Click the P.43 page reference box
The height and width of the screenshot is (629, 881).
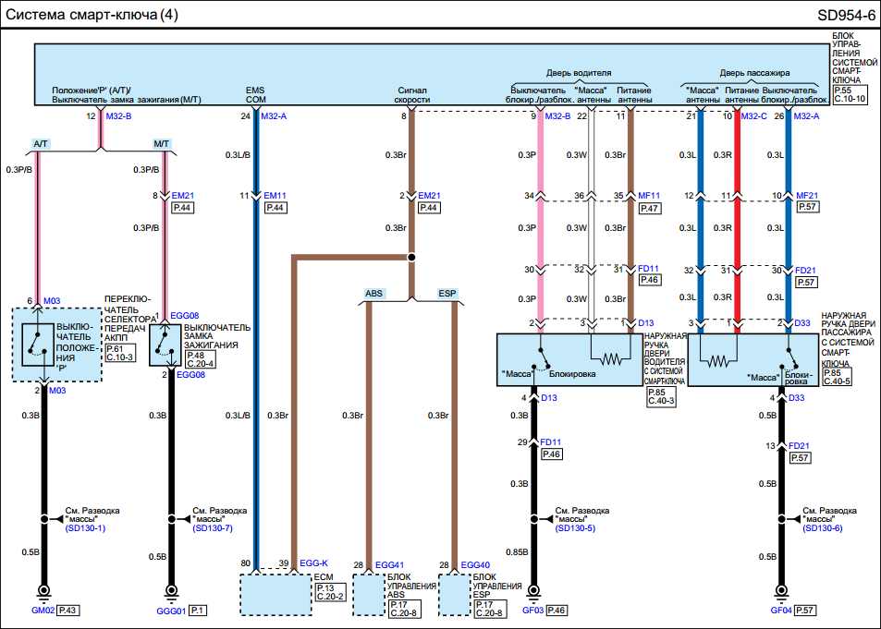68,611
